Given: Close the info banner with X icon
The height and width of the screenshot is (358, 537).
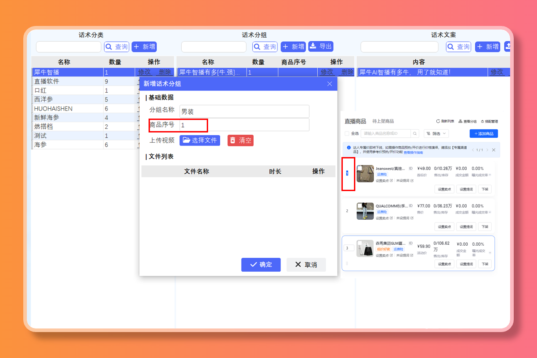Looking at the screenshot, I should click(x=494, y=150).
